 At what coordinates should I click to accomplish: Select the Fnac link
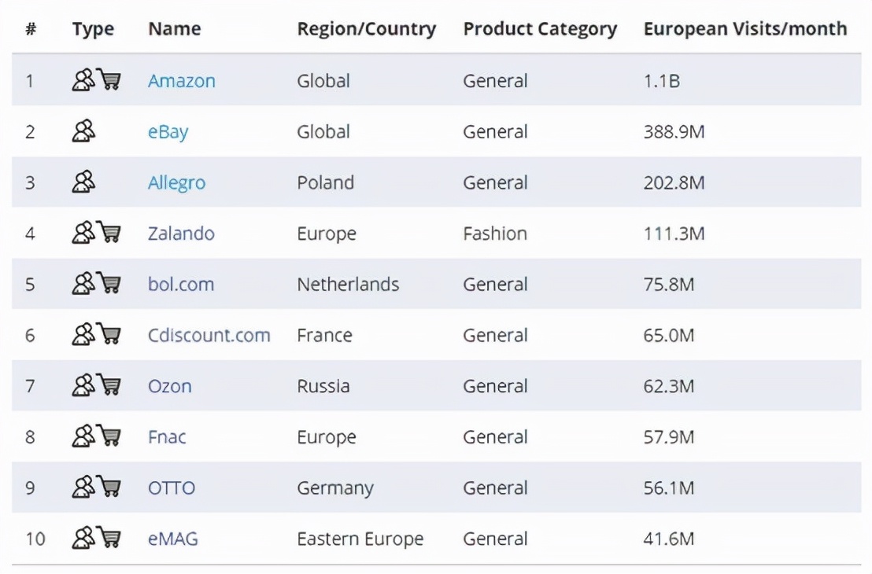coord(168,437)
